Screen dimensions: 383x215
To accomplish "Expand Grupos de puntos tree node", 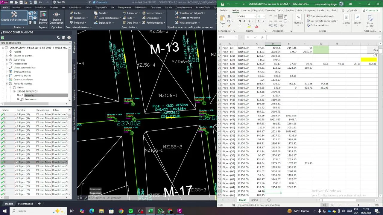I will tap(7, 56).
